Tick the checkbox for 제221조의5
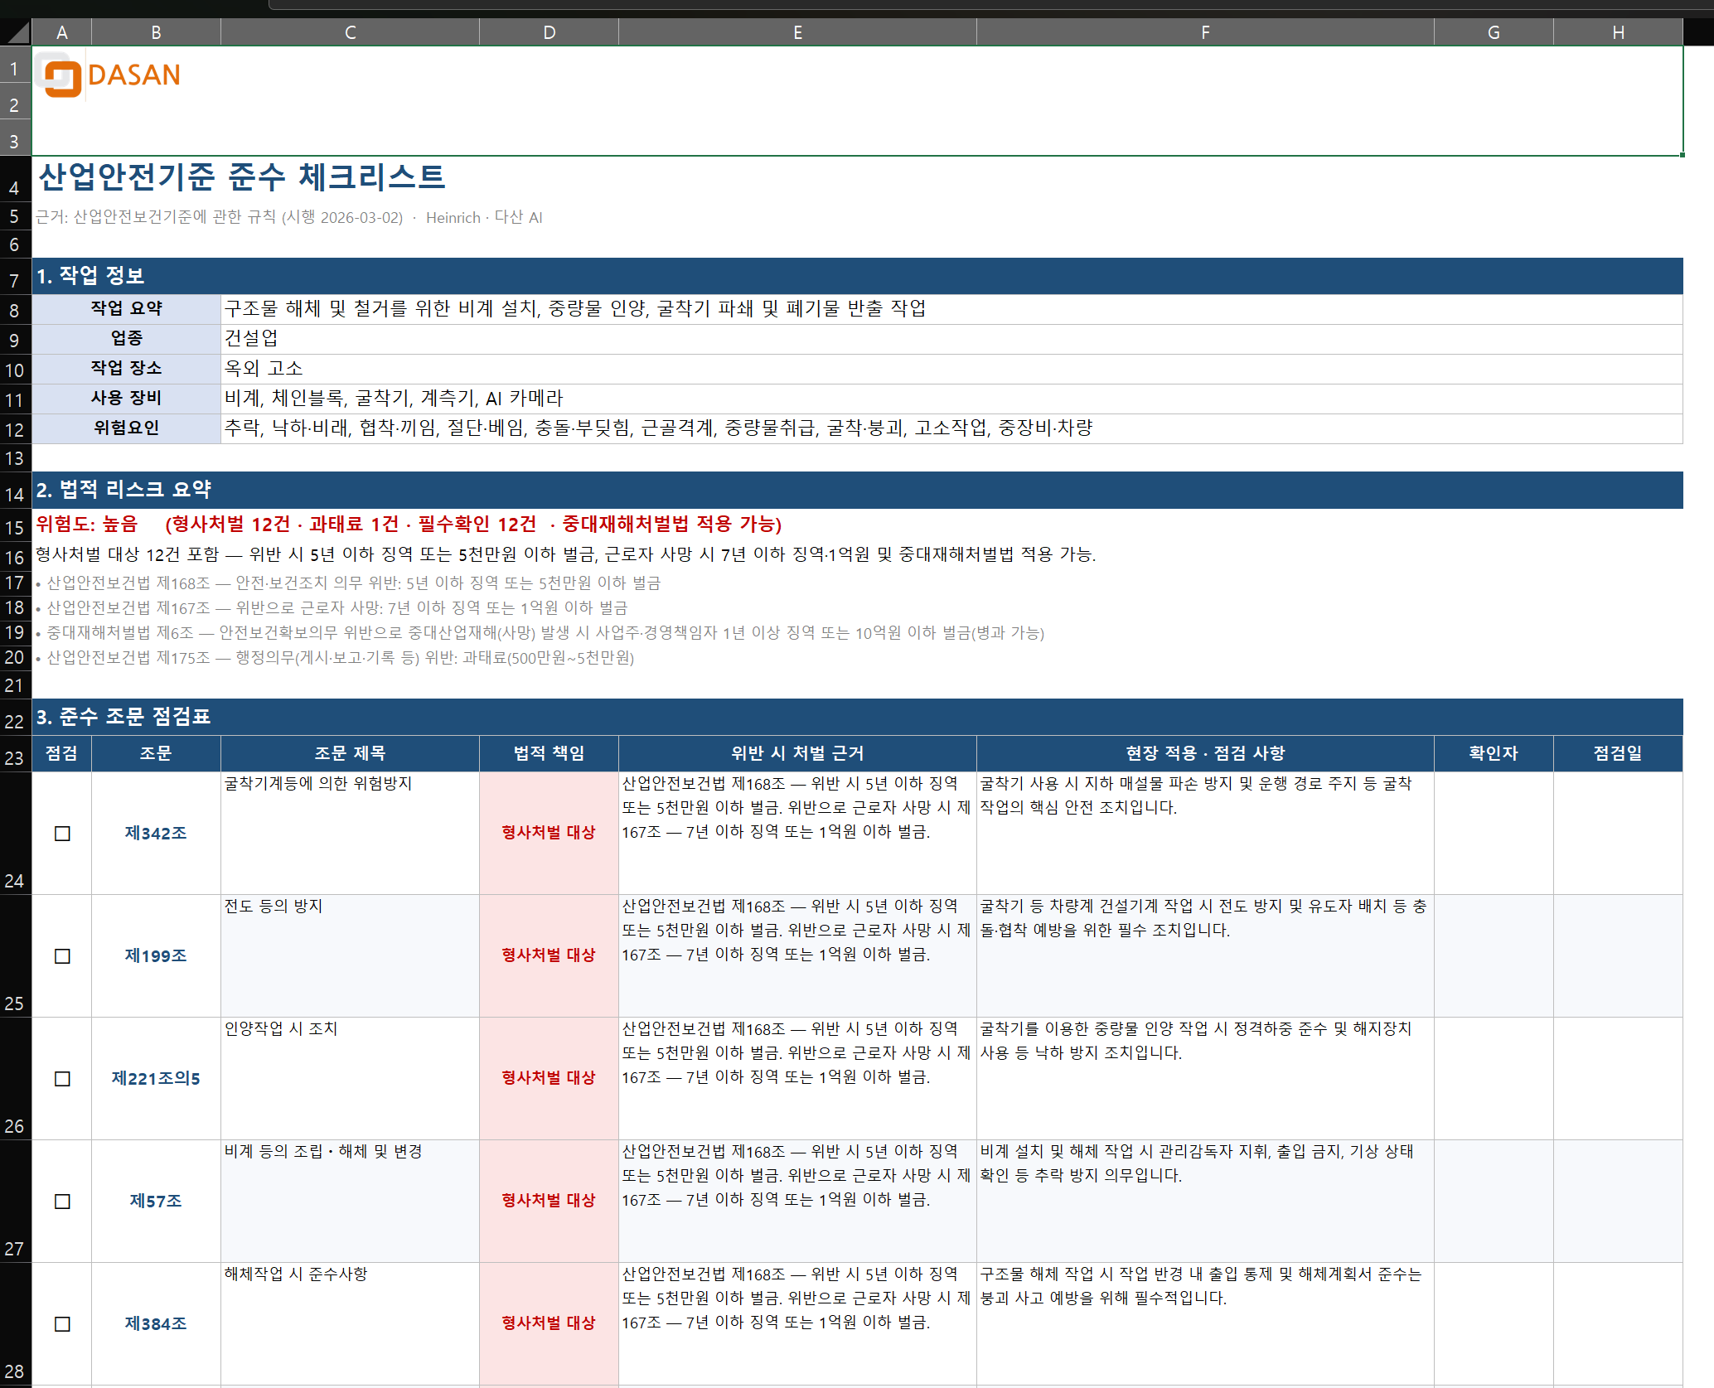Screen dimensions: 1714x1388 coord(62,1079)
